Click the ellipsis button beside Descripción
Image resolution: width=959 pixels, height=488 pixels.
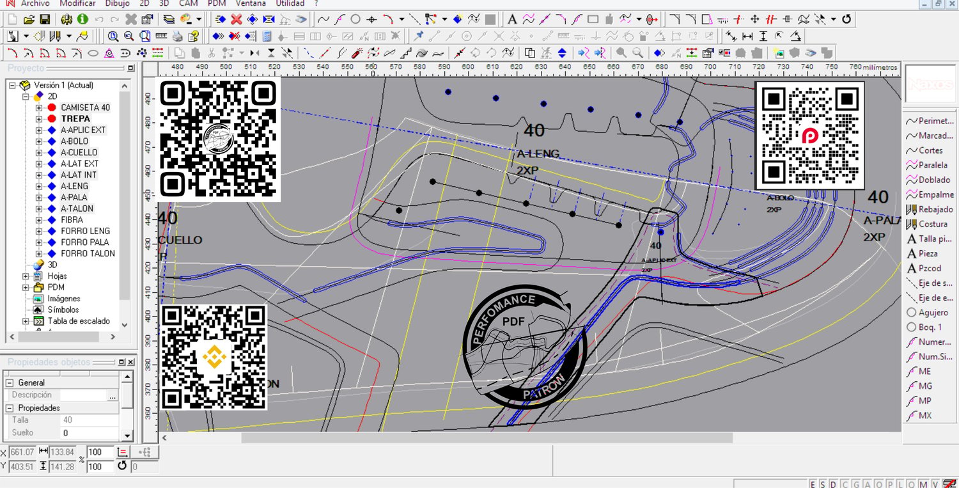tap(113, 395)
